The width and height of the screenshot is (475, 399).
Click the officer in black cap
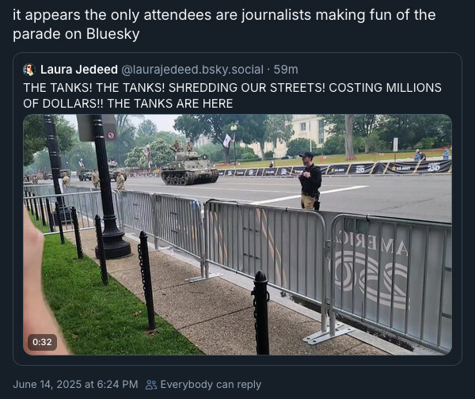[x=310, y=180]
